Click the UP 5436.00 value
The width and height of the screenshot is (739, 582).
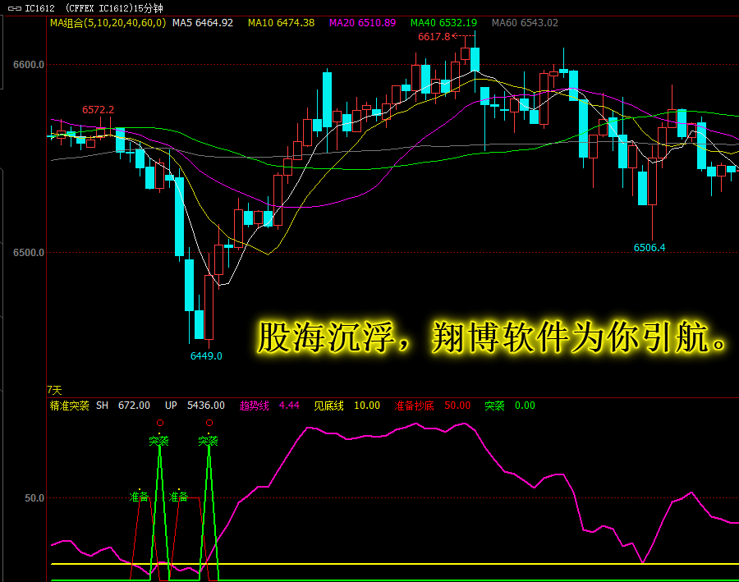click(x=195, y=406)
